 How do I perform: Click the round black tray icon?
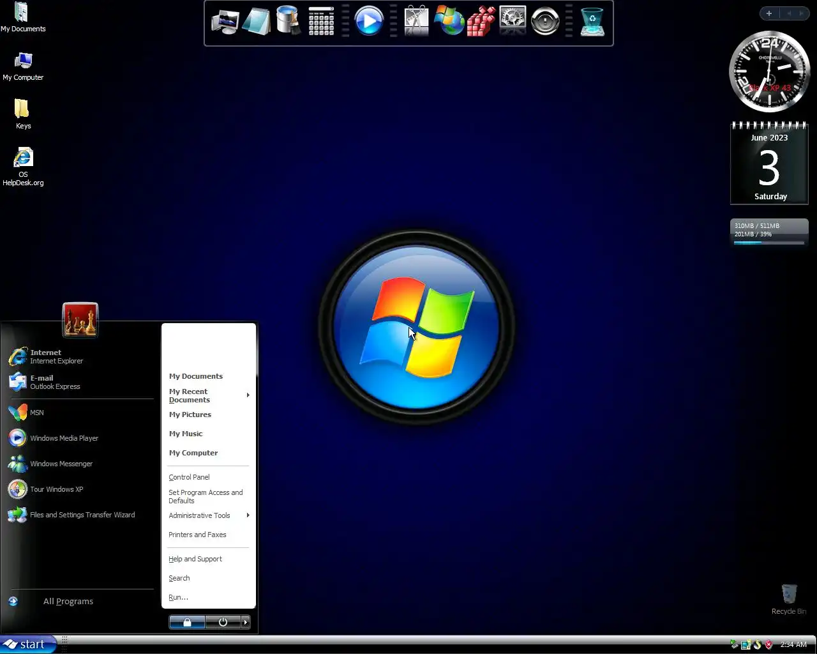758,644
